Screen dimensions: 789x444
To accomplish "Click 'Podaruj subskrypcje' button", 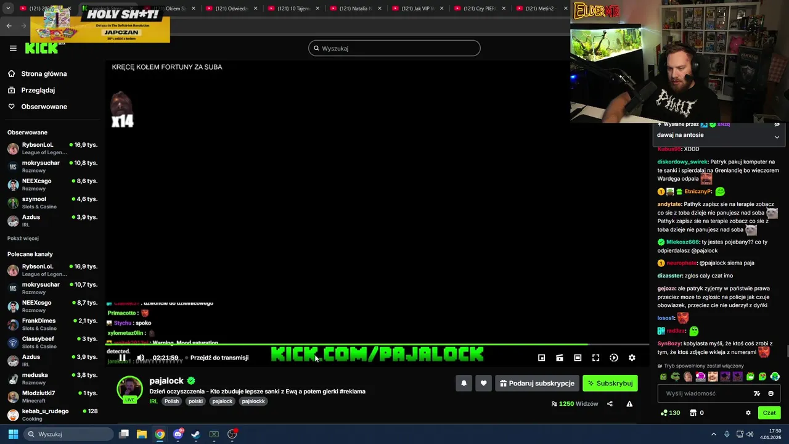I will 537,383.
